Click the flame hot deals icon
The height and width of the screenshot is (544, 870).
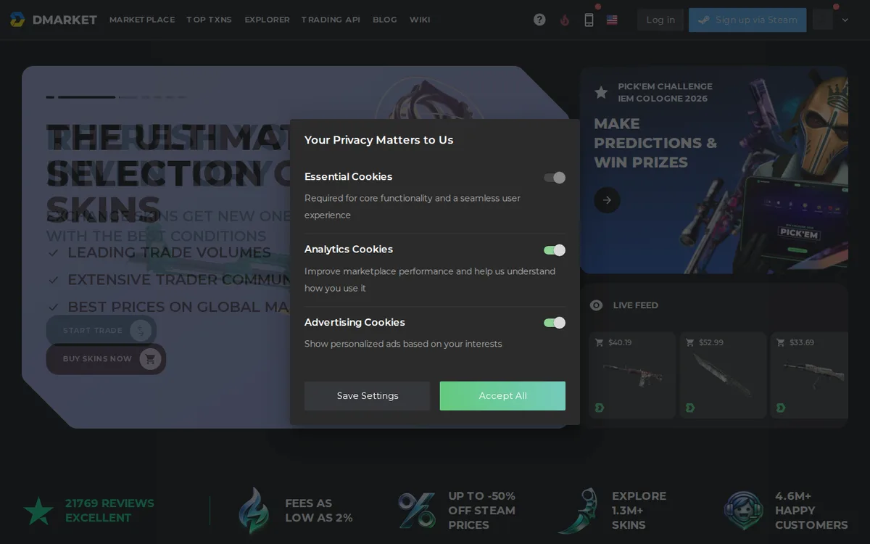point(565,20)
